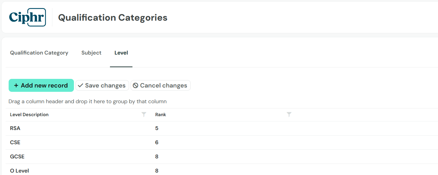The height and width of the screenshot is (175, 438).
Task: Click the group-by column drop area
Action: [x=222, y=101]
